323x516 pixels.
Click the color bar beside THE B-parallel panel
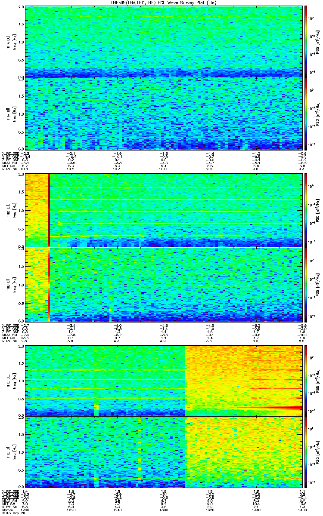306,452
